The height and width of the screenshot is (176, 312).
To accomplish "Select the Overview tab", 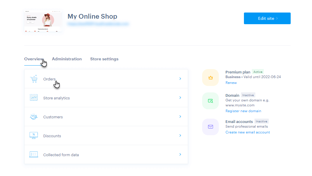I will [34, 59].
